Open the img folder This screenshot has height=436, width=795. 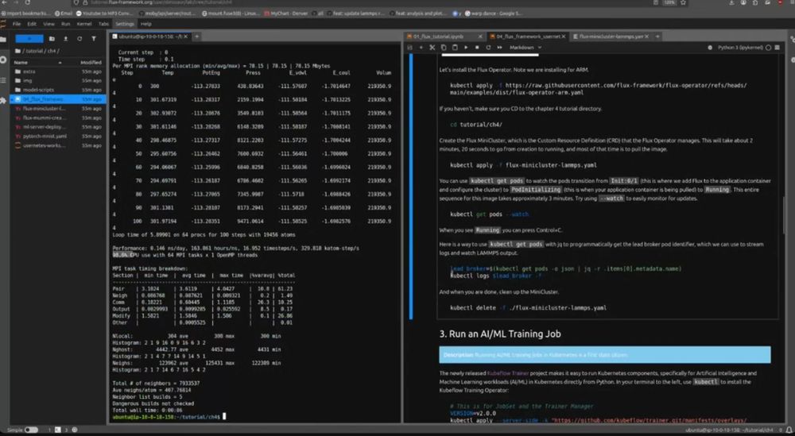58,81
